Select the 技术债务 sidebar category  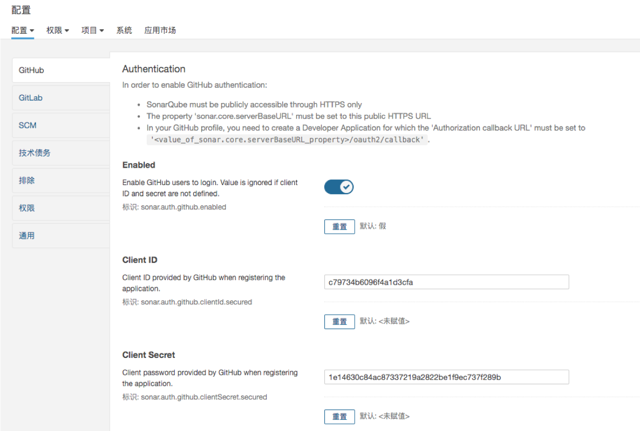coord(61,153)
